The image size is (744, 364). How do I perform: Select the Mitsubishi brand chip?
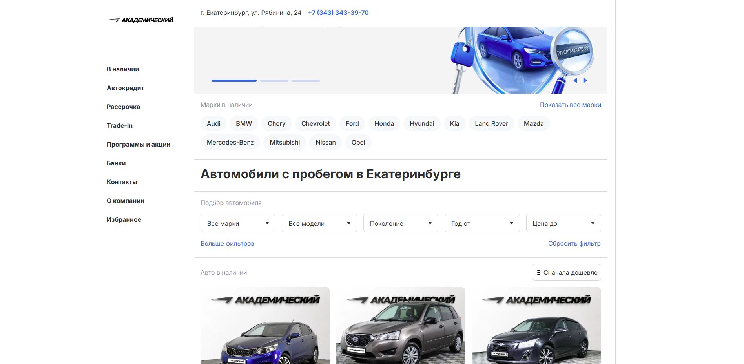pos(285,142)
